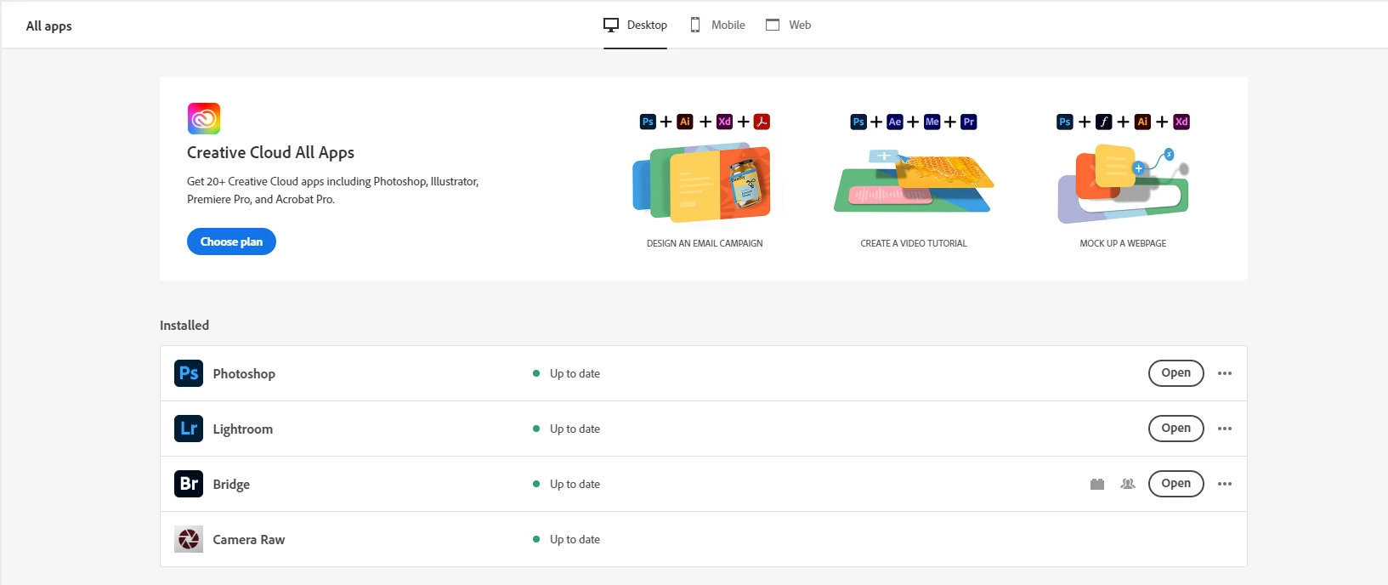Viewport: 1388px width, 585px height.
Task: Select the Design an Email Campaign illustration
Action: [703, 183]
